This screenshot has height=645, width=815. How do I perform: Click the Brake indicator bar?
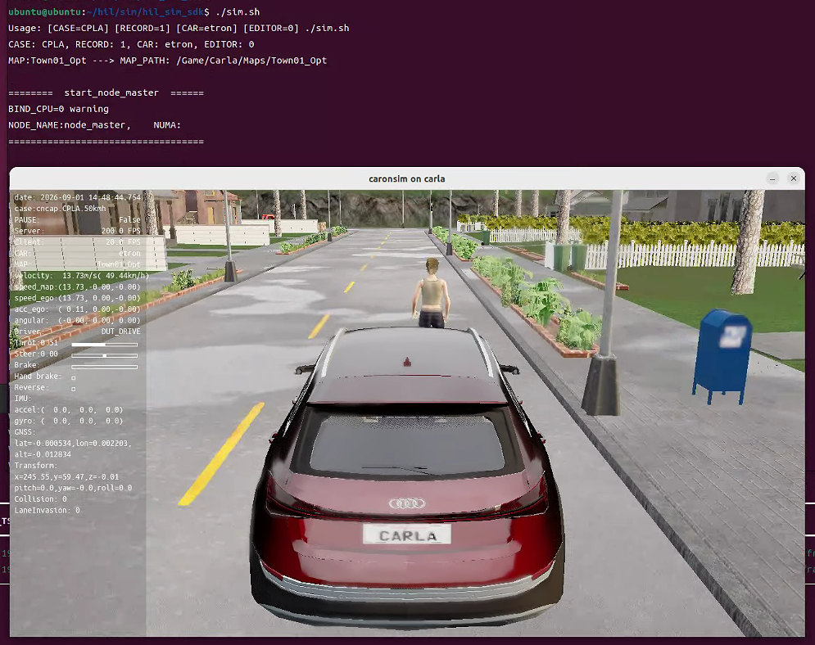105,367
